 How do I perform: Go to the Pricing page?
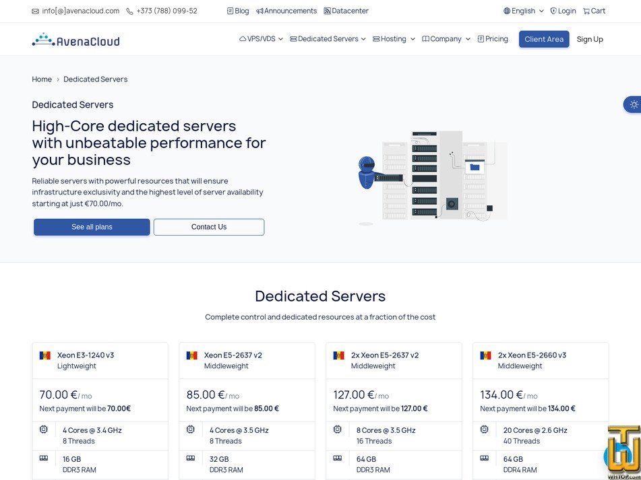tap(493, 39)
